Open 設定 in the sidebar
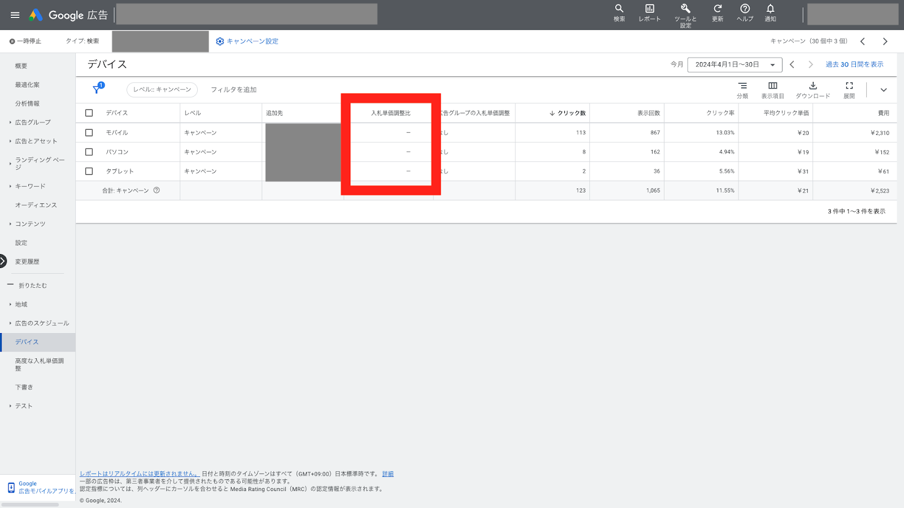Screen dimensions: 904x508 [21, 243]
